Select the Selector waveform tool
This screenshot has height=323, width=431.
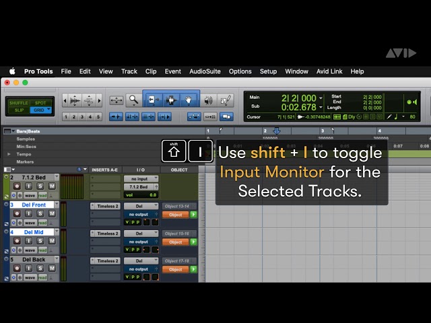tap(171, 100)
